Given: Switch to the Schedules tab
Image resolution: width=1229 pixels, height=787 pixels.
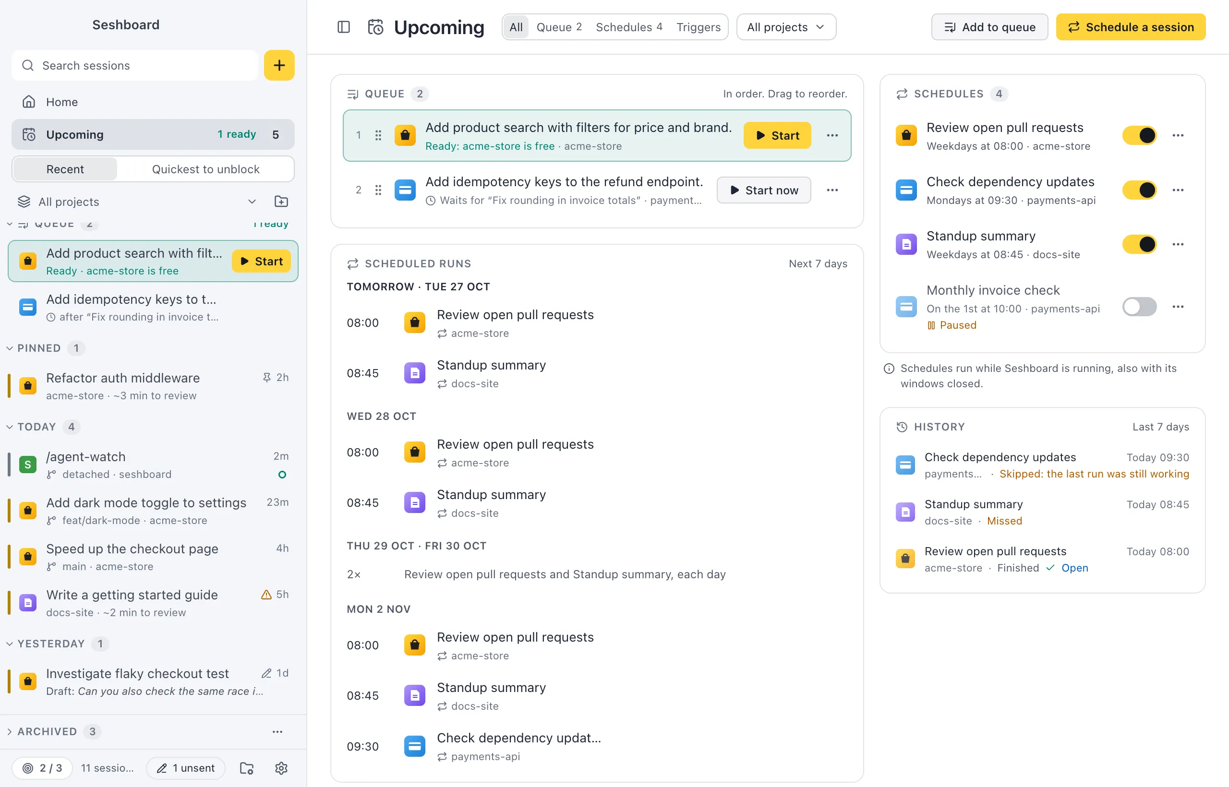Looking at the screenshot, I should tap(629, 27).
